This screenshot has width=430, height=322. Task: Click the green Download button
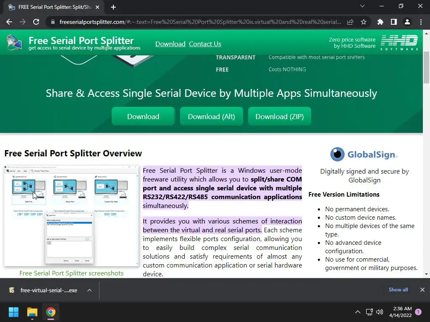pyautogui.click(x=143, y=117)
